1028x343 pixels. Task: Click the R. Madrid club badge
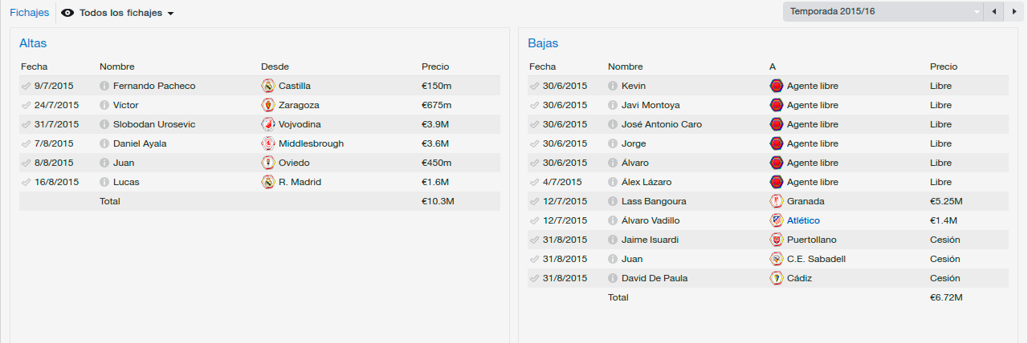tap(268, 182)
